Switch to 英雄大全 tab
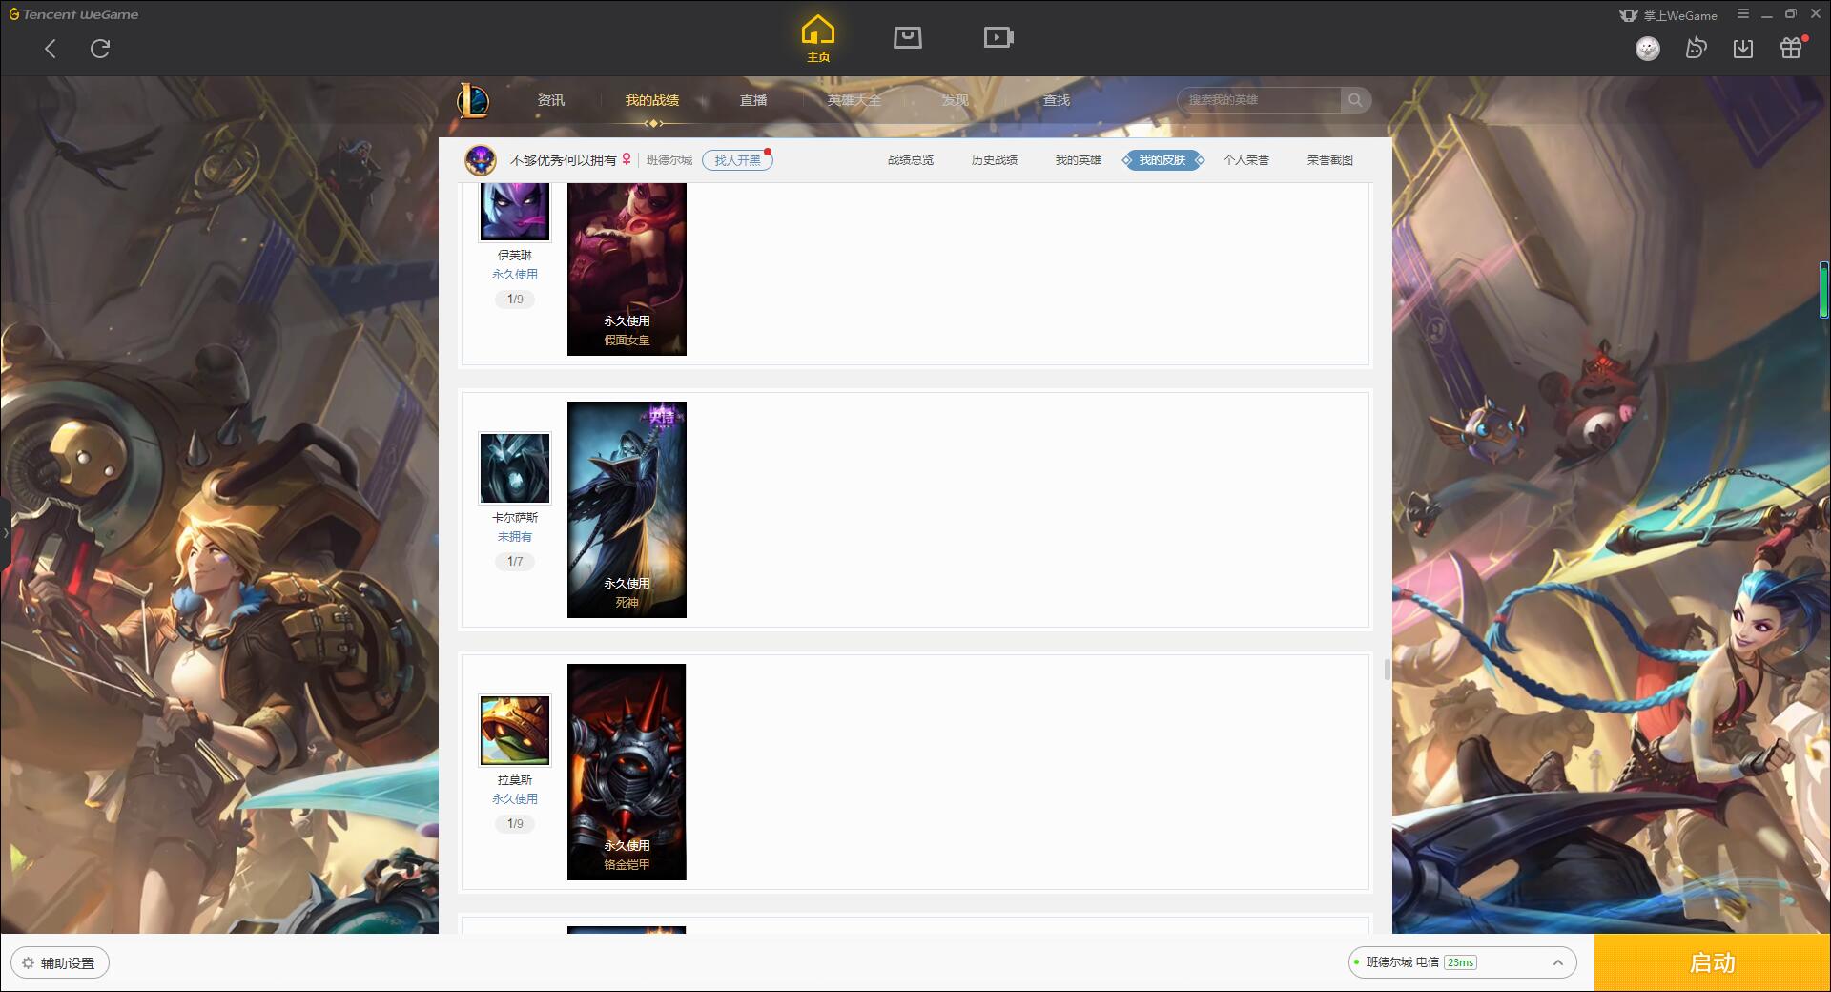Image resolution: width=1831 pixels, height=992 pixels. coord(854,100)
